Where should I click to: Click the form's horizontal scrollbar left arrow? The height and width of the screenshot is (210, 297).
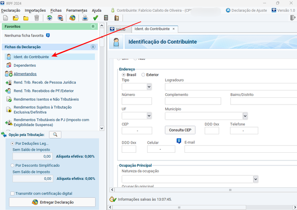(112, 190)
